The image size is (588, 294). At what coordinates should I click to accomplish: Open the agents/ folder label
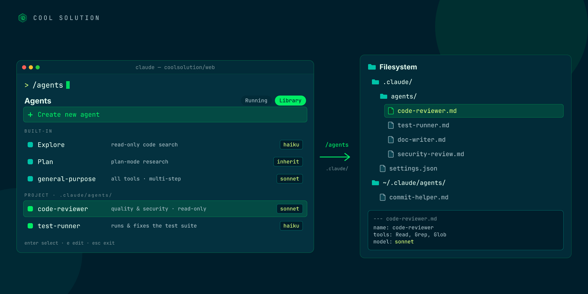(x=404, y=96)
